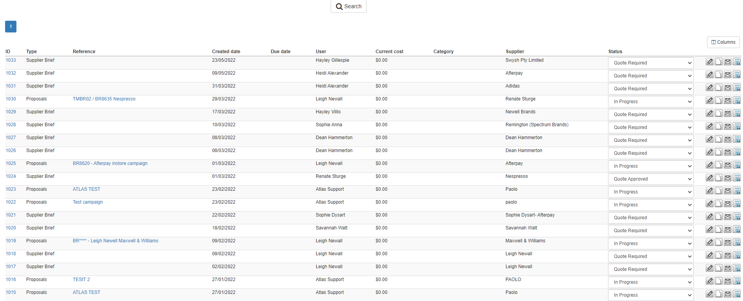Image resolution: width=743 pixels, height=301 pixels.
Task: Click 'Savannah Watt' in the User column
Action: (x=331, y=228)
